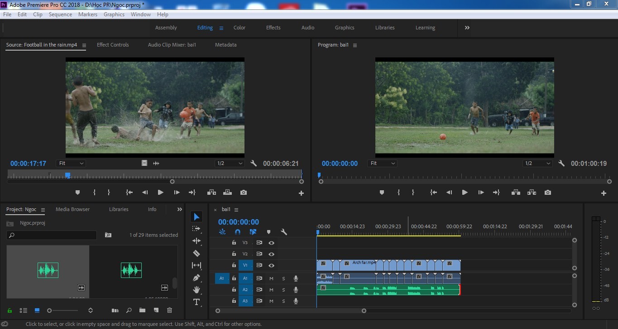Play the sequence in the Program monitor
This screenshot has width=618, height=329.
point(465,193)
